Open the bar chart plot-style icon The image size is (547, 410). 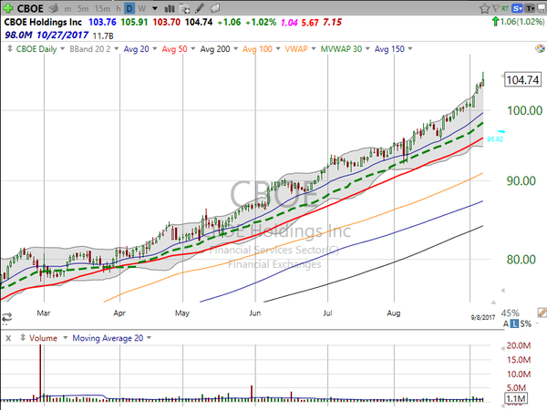tap(170, 8)
